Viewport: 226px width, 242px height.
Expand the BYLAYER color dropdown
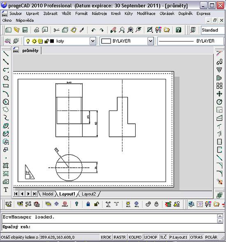coord(150,41)
